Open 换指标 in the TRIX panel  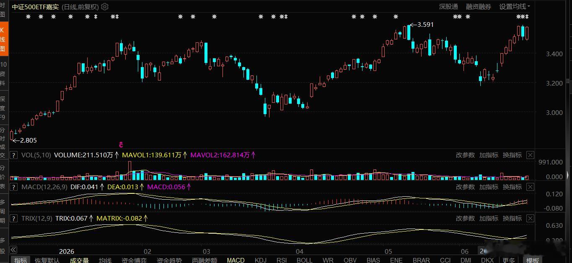coord(512,218)
